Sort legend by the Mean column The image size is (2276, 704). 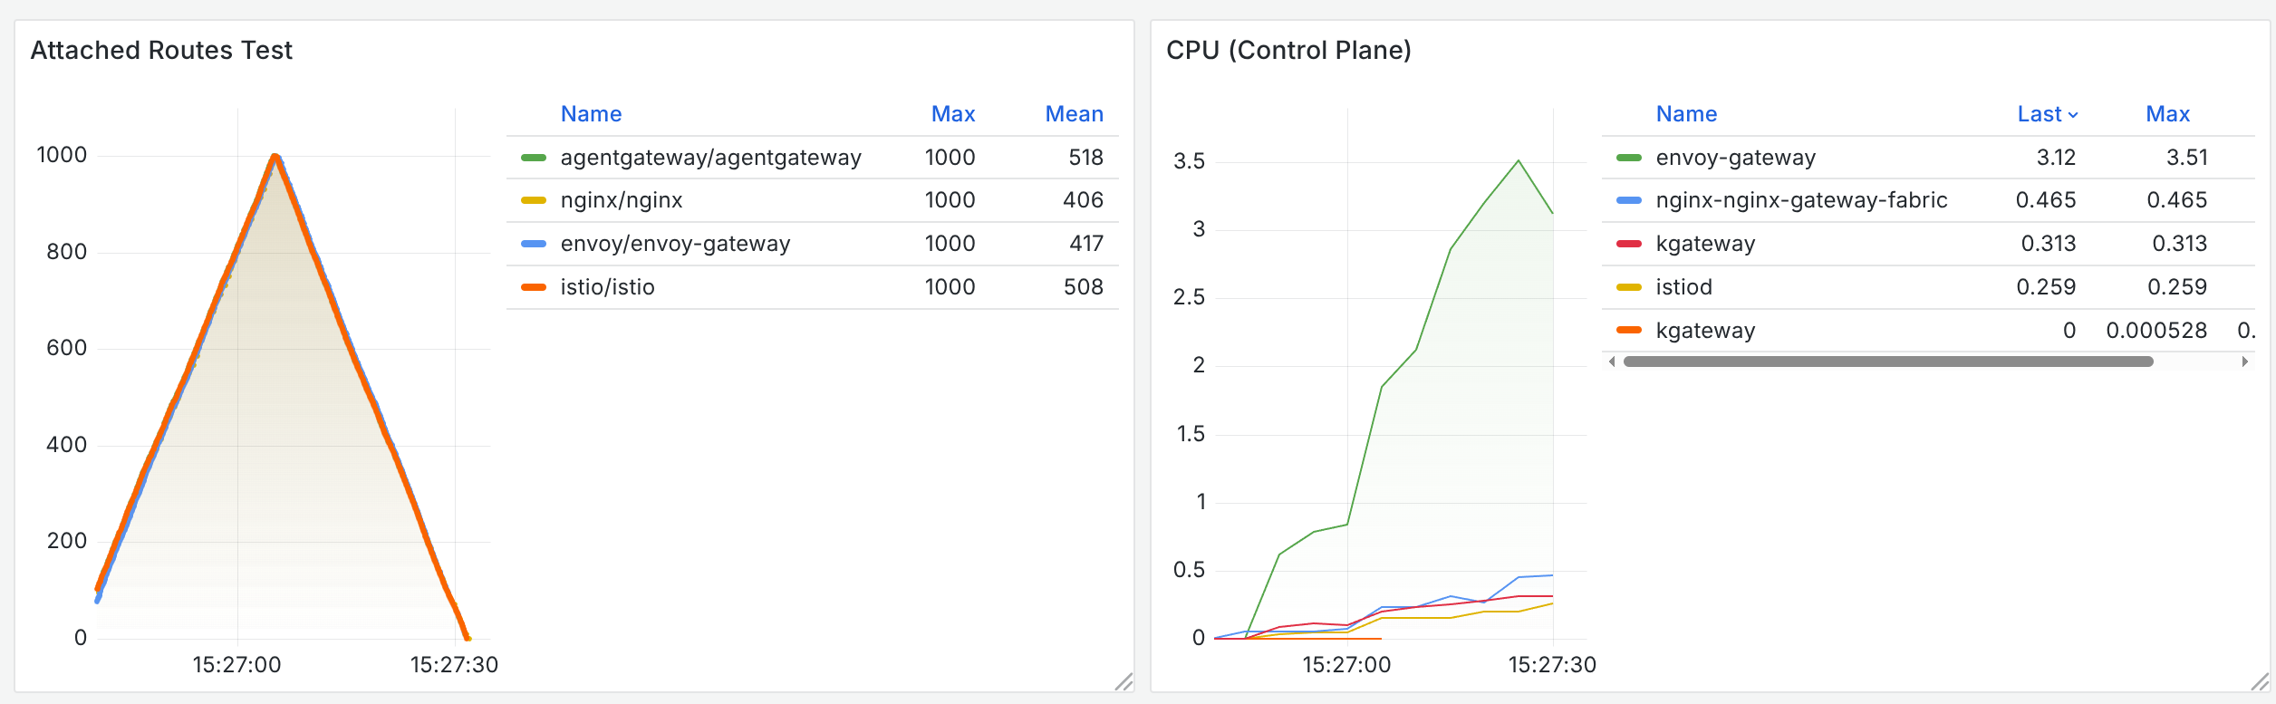(x=1075, y=114)
